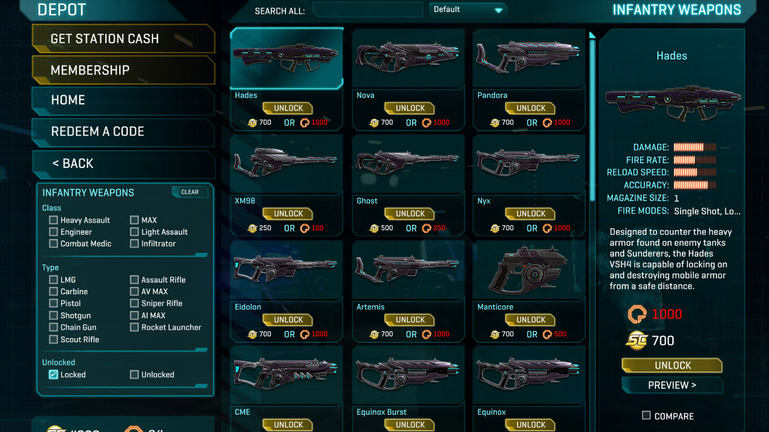The height and width of the screenshot is (432, 769).
Task: Clear infantry weapon filters with CLEAR
Action: click(190, 192)
